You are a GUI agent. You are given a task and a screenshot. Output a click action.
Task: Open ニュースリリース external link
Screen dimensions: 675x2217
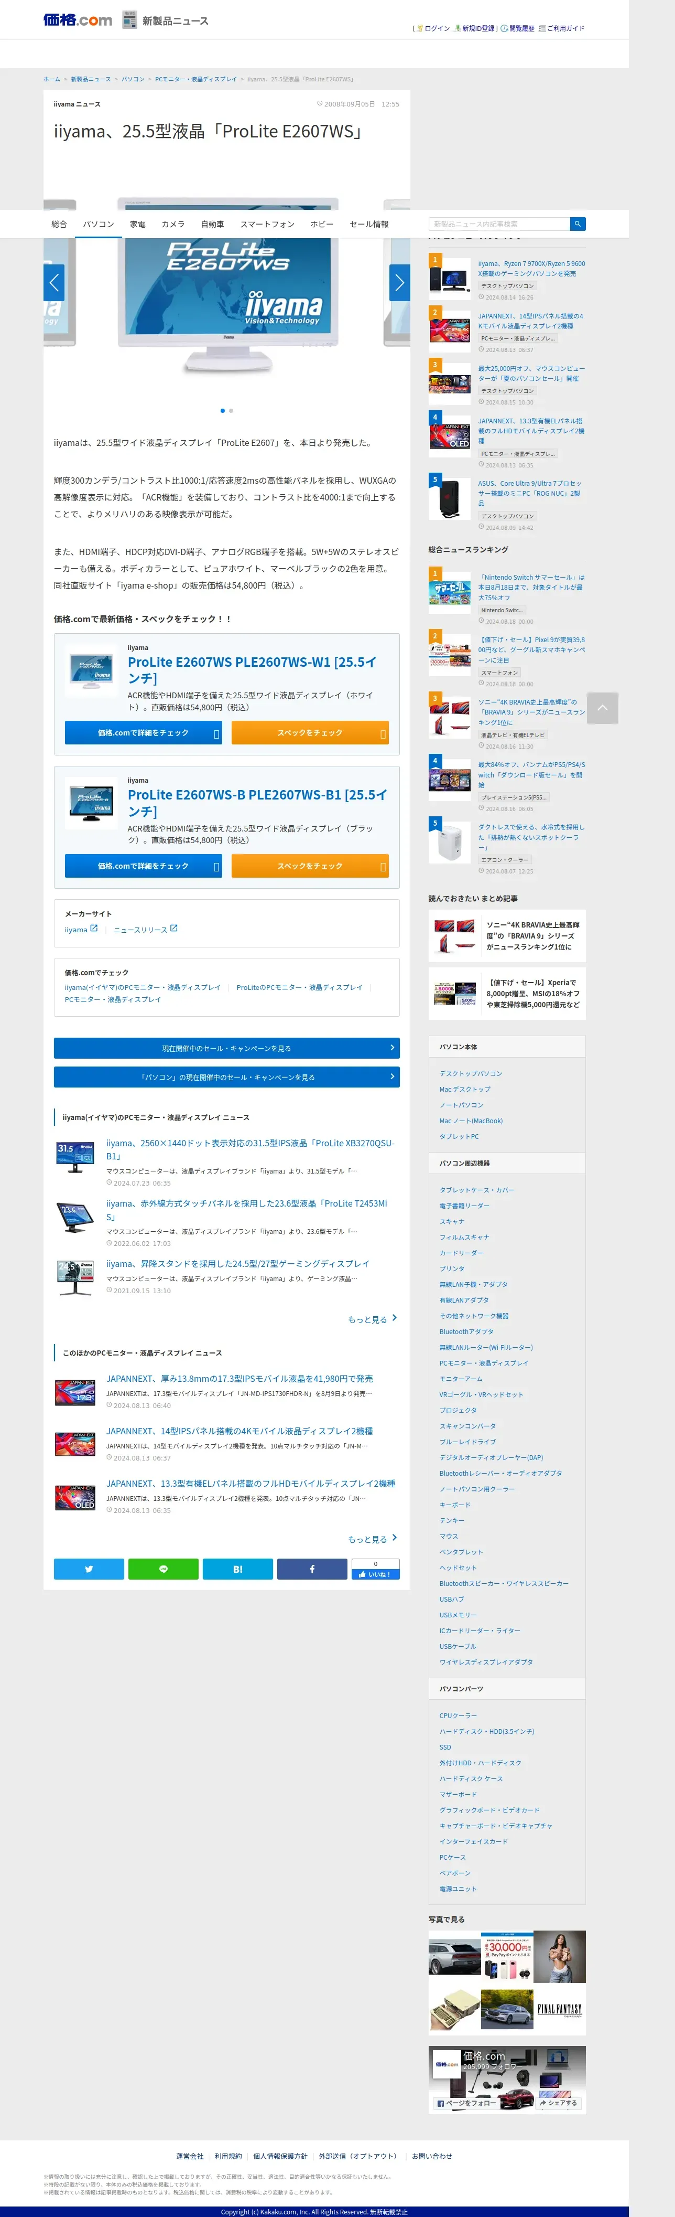(x=145, y=929)
